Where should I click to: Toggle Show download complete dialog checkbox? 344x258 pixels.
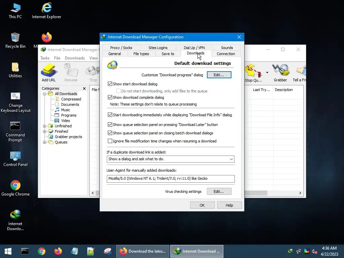[x=110, y=97]
